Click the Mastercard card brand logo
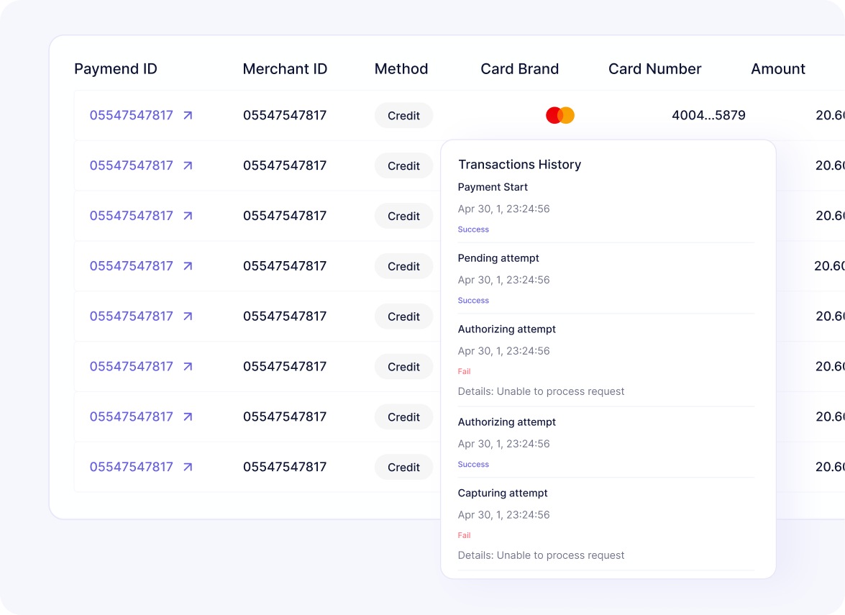 560,114
